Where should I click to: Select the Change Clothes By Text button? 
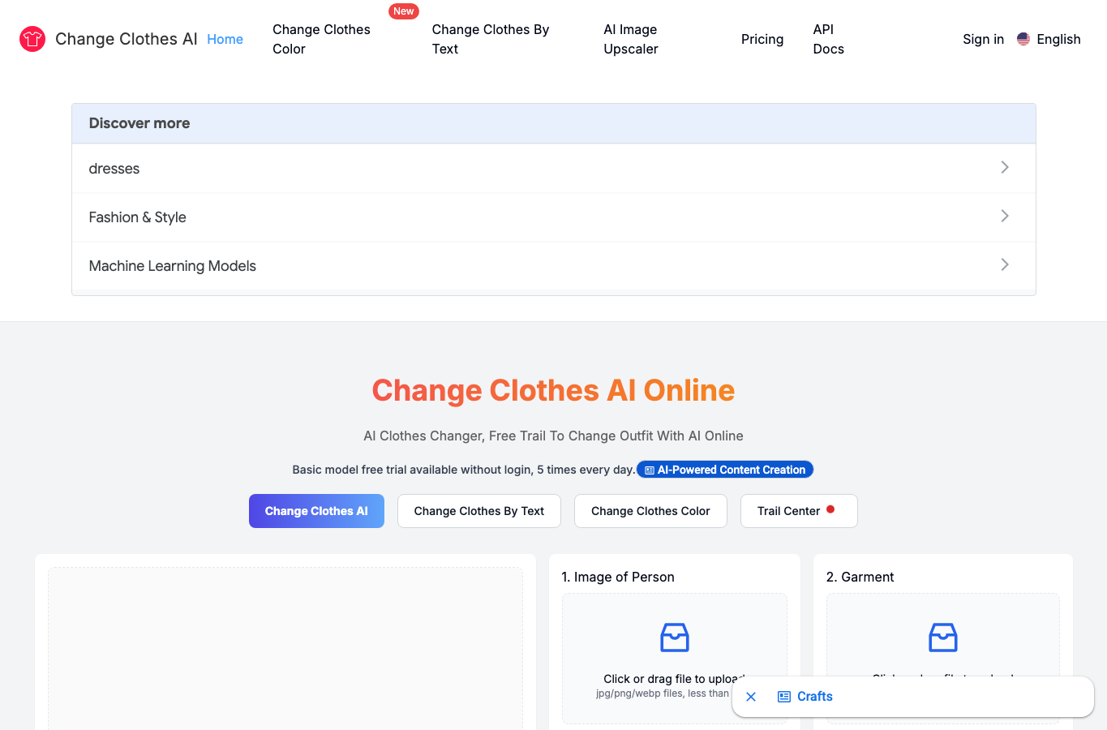pyautogui.click(x=479, y=511)
